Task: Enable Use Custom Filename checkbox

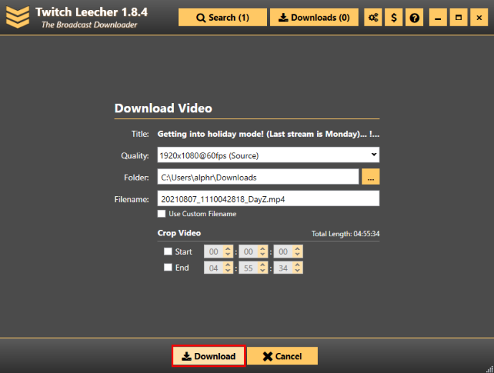Action: point(162,213)
